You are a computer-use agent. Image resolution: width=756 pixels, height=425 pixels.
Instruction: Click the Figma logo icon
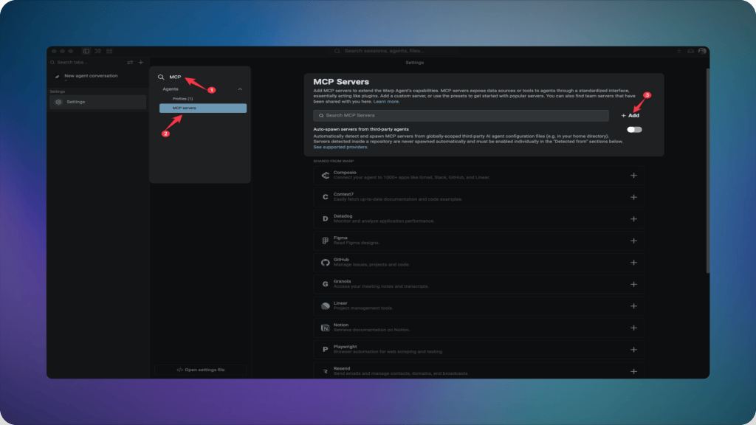pos(326,241)
